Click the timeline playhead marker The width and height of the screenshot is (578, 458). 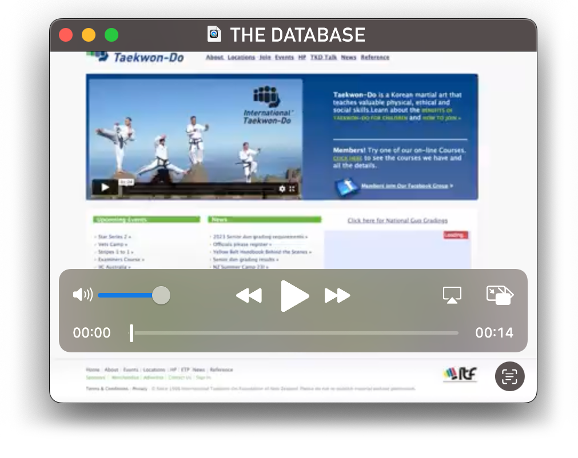coord(131,333)
